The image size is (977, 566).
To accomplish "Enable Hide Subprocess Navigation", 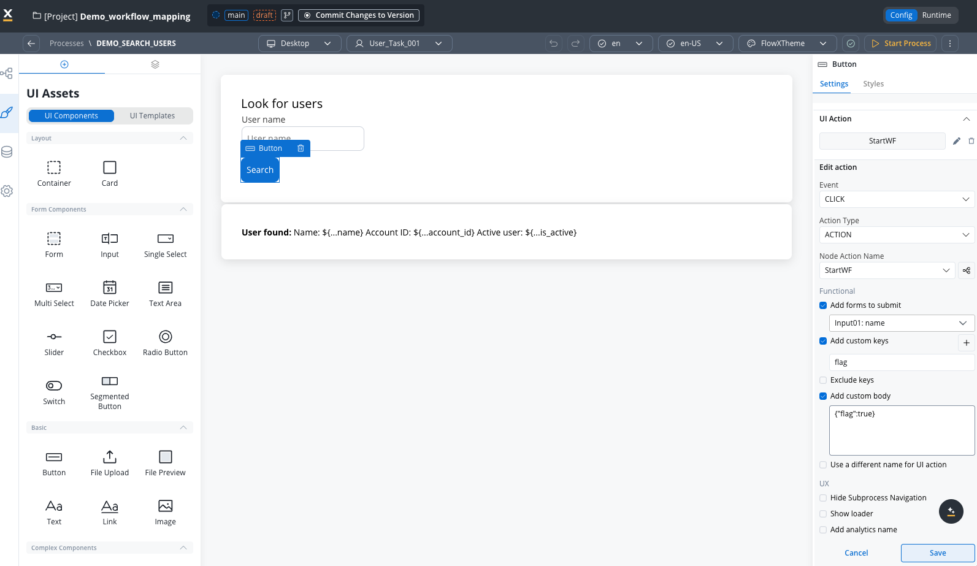I will click(823, 498).
